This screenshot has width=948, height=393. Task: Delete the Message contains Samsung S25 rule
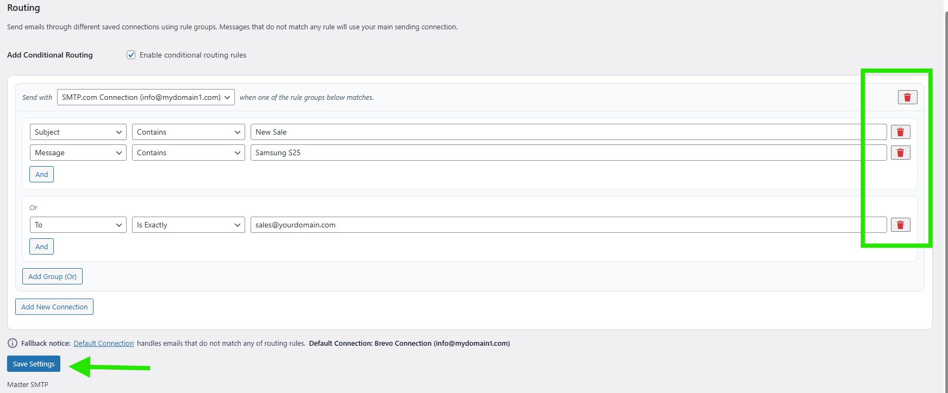(900, 153)
